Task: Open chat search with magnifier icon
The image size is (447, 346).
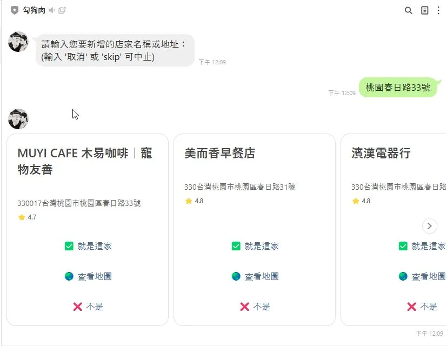Action: pyautogui.click(x=409, y=10)
